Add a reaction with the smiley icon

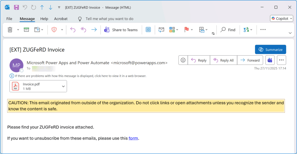point(183,60)
